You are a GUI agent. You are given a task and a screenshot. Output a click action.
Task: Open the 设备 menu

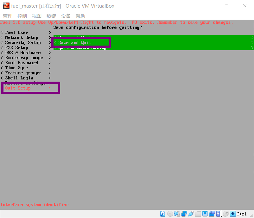[x=66, y=16]
